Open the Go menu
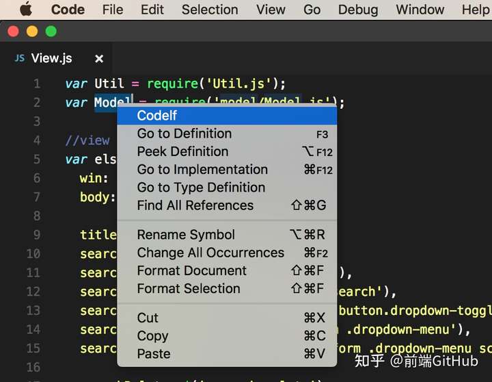The image size is (492, 382). (x=312, y=10)
